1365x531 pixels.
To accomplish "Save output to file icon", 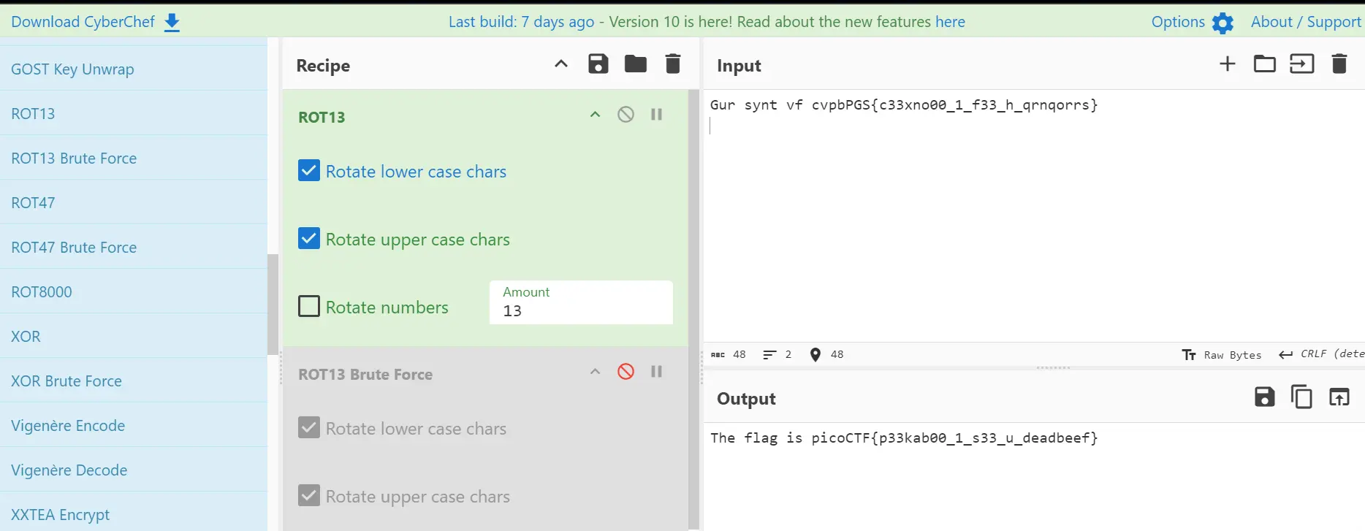I will point(1265,397).
